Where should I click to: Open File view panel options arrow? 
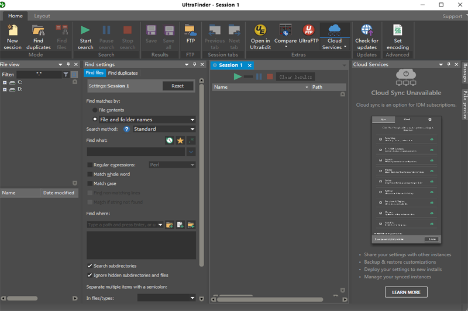click(60, 64)
